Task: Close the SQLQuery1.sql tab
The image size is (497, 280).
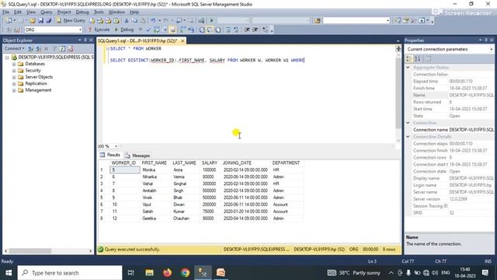Action: (182, 41)
